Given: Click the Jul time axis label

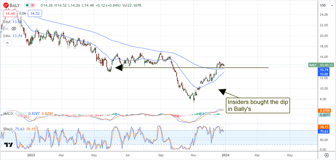Looking at the screenshot, I should point(127,155).
